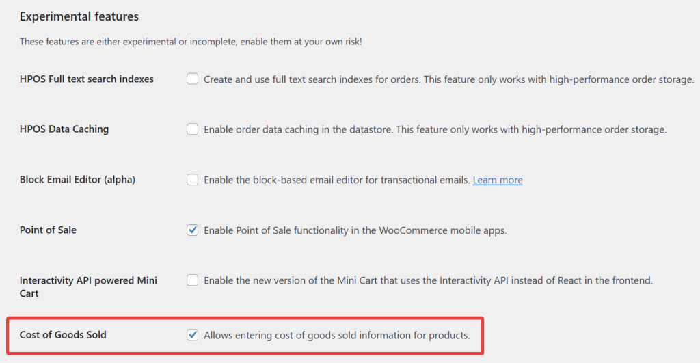Image resolution: width=700 pixels, height=363 pixels.
Task: Click 'Enable Point of Sale functionality' description text
Action: tap(355, 230)
